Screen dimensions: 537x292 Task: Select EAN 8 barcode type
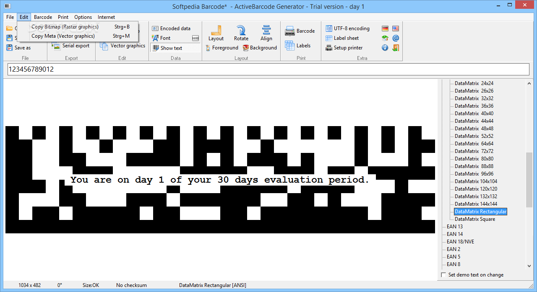click(x=454, y=264)
